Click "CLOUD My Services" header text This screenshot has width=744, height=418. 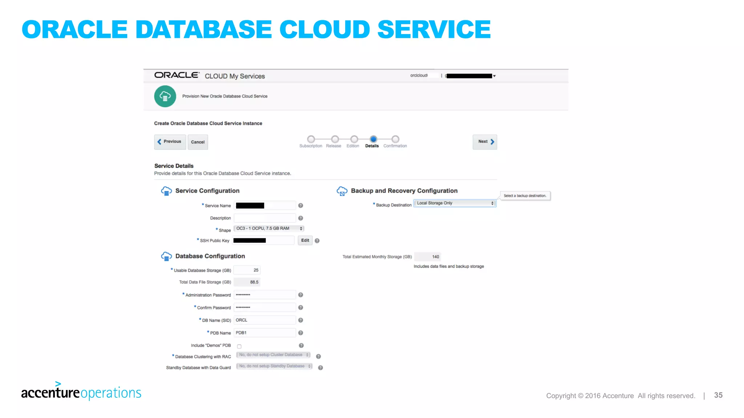pyautogui.click(x=235, y=76)
